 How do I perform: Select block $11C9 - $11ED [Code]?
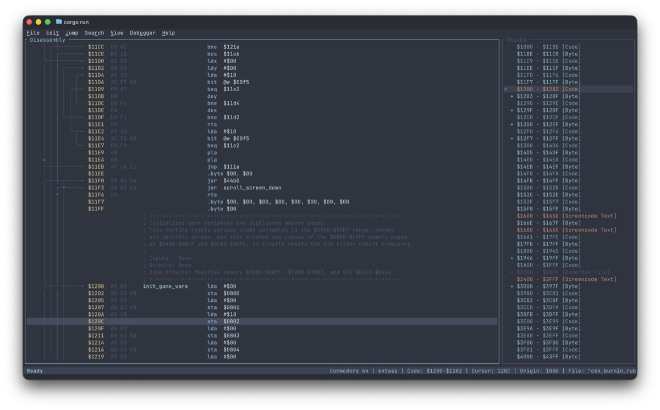point(548,61)
